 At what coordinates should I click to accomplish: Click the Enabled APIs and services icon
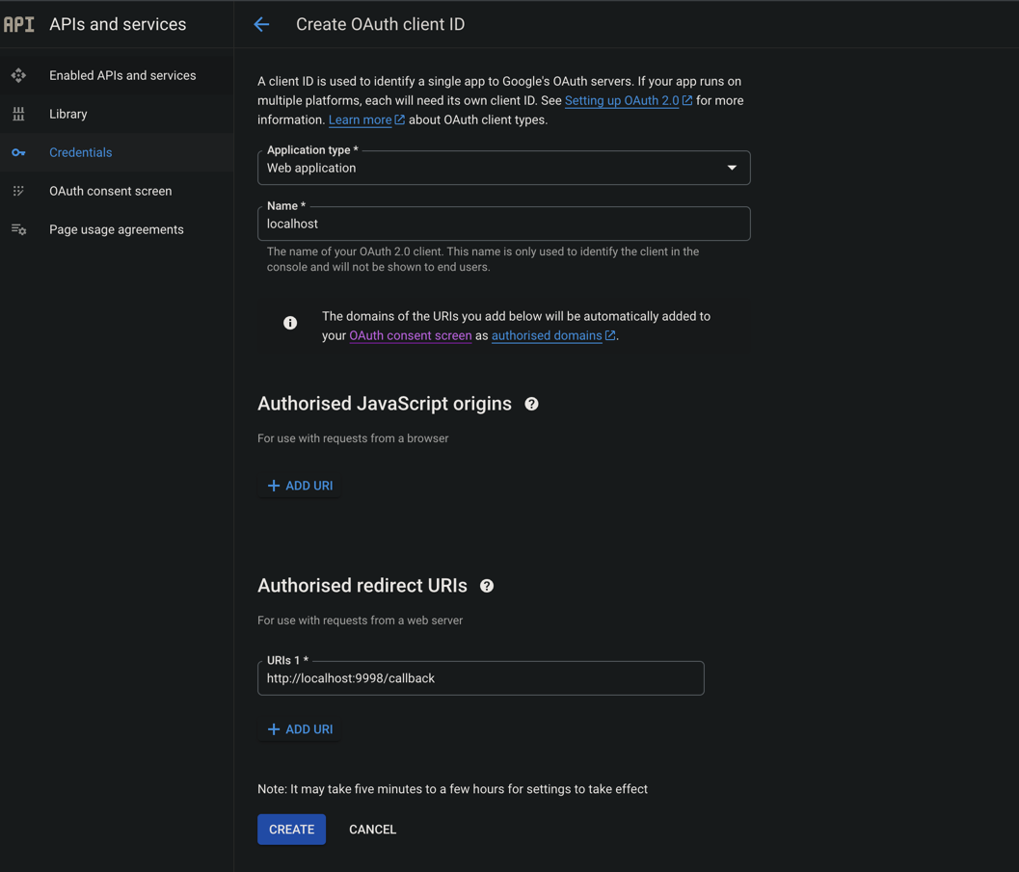tap(19, 75)
